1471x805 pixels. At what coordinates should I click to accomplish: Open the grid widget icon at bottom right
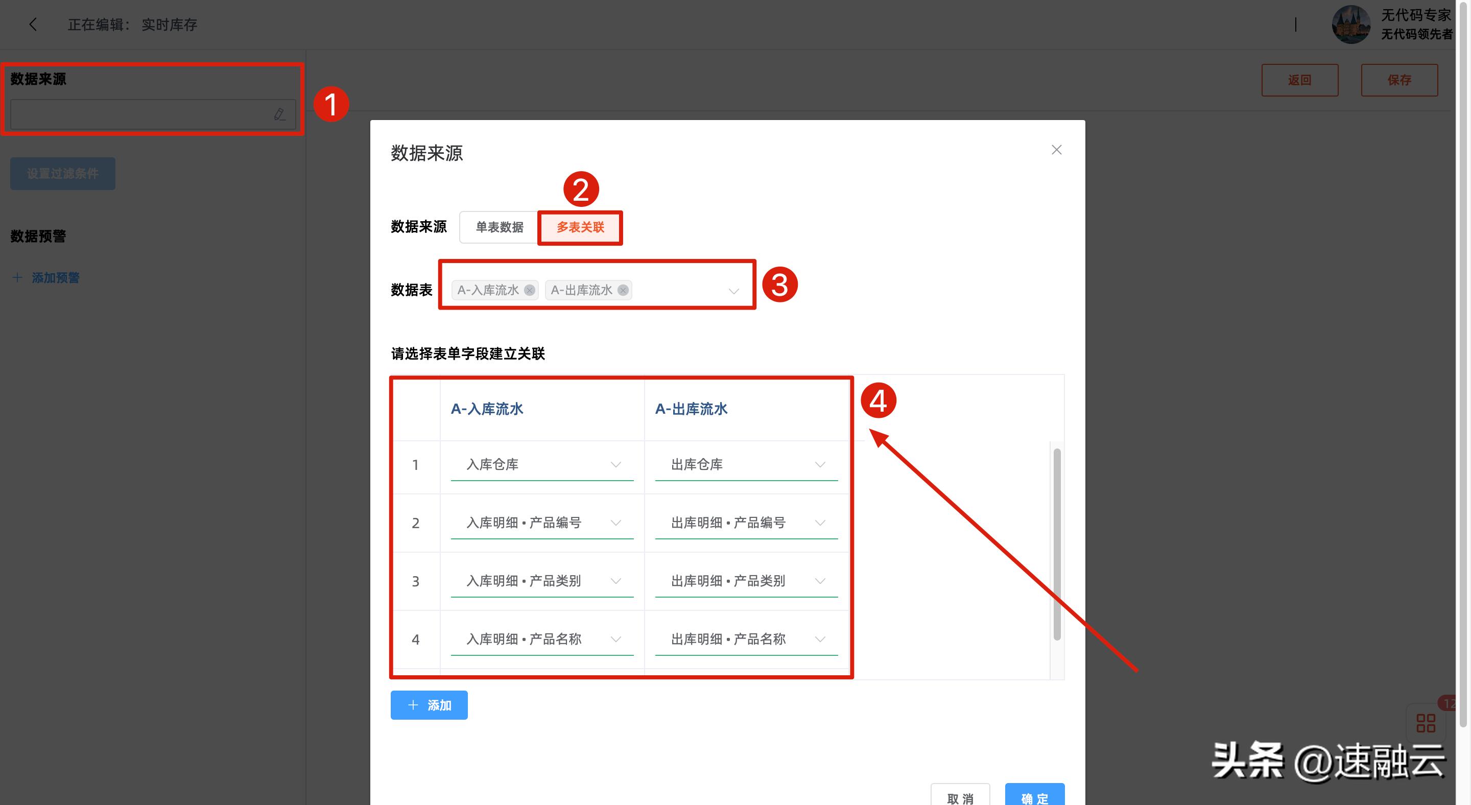click(x=1426, y=723)
